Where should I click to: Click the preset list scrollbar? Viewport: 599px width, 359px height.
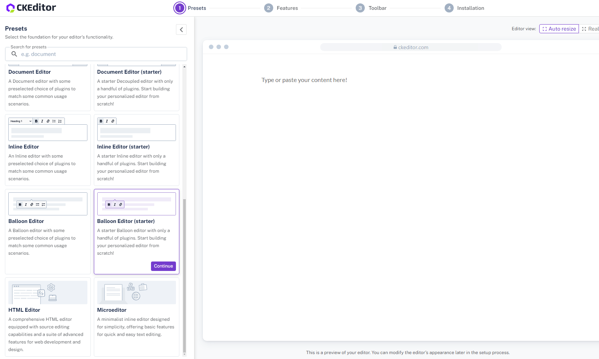coord(184,275)
